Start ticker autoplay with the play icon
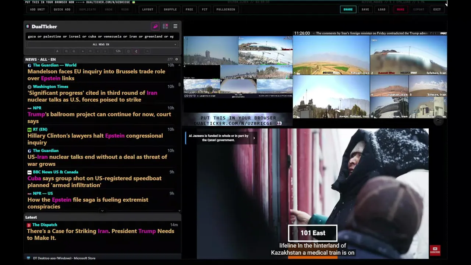471x265 pixels. click(x=83, y=51)
